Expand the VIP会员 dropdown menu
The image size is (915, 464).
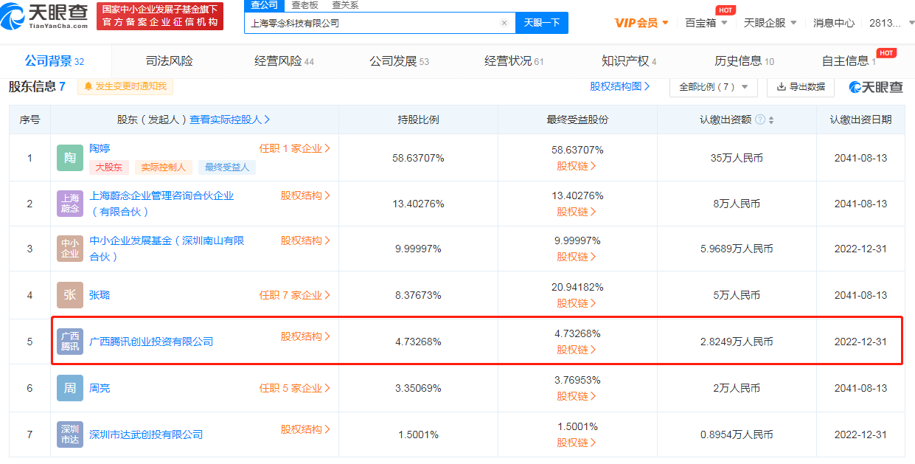[641, 23]
